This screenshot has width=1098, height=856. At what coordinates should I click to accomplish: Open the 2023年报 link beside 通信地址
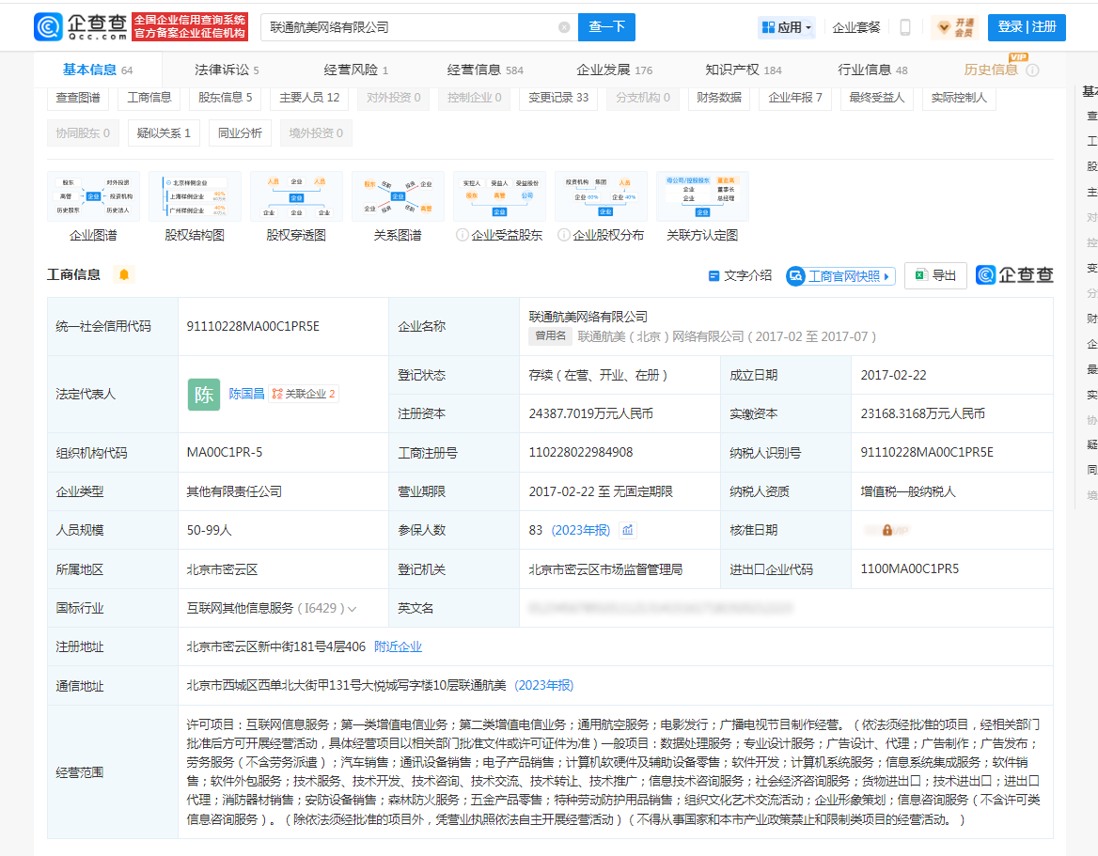[x=544, y=685]
